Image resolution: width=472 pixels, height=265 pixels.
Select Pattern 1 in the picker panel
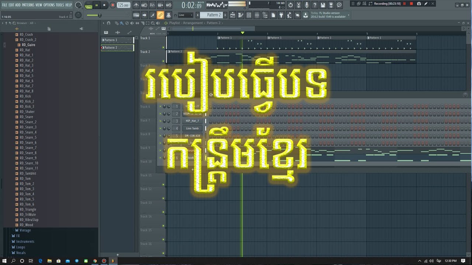117,40
